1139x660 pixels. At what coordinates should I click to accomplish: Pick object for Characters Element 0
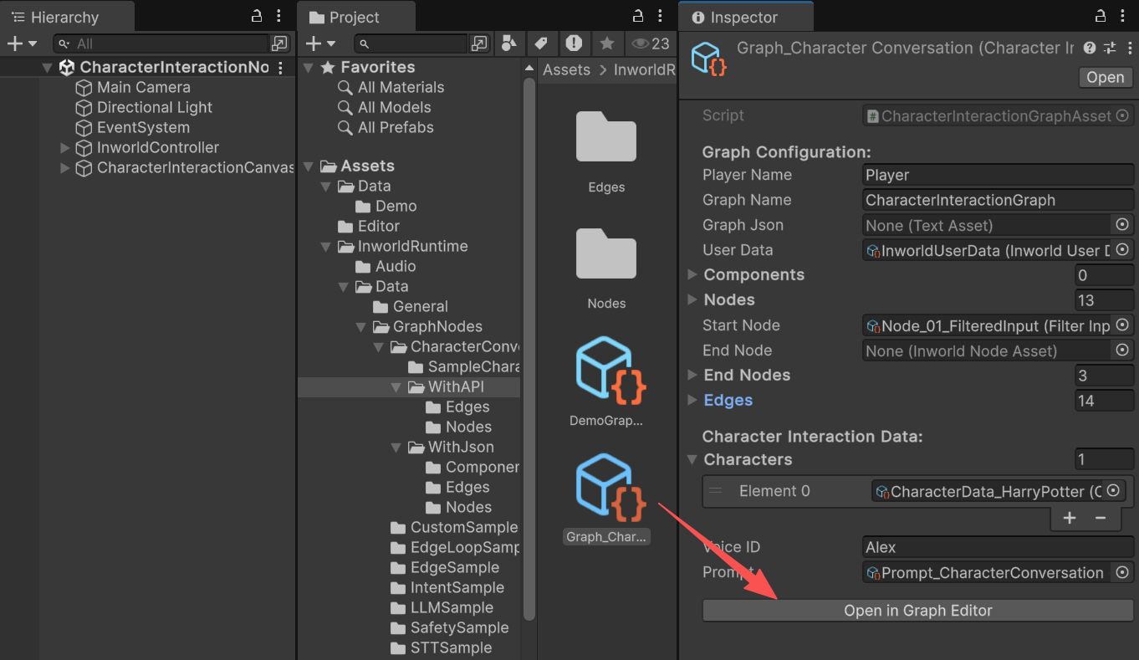(x=1113, y=491)
